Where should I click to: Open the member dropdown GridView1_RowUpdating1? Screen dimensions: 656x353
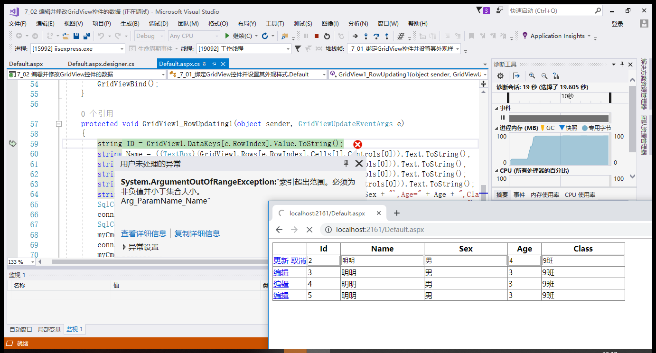tap(409, 74)
